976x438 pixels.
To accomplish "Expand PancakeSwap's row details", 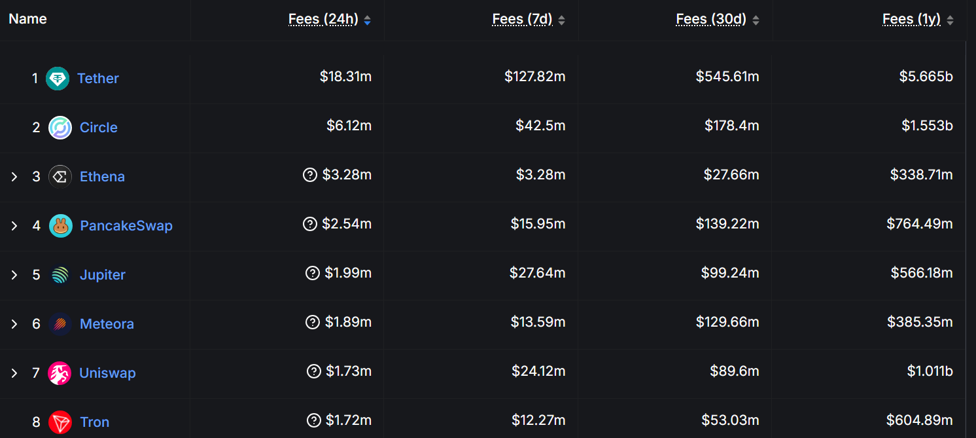I will point(14,225).
